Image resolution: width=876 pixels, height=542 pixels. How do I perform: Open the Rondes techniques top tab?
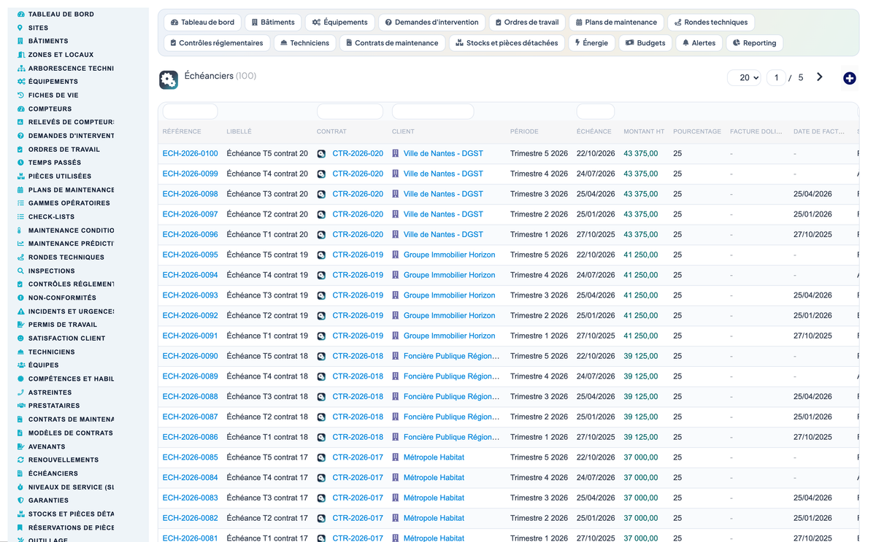pos(712,23)
